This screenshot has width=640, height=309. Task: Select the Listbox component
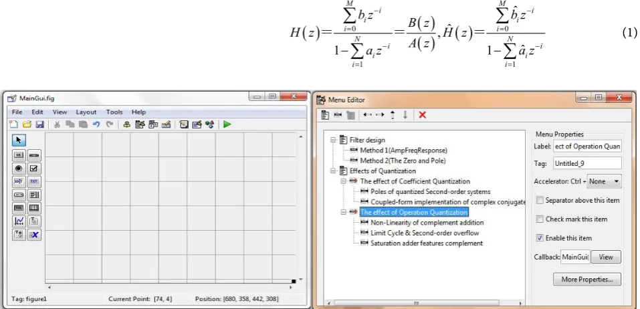pos(34,195)
